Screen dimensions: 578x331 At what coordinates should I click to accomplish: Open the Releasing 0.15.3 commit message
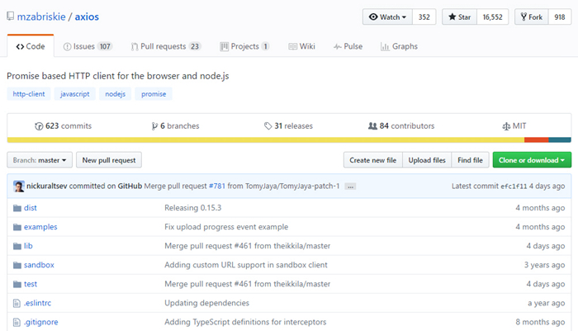click(x=192, y=208)
